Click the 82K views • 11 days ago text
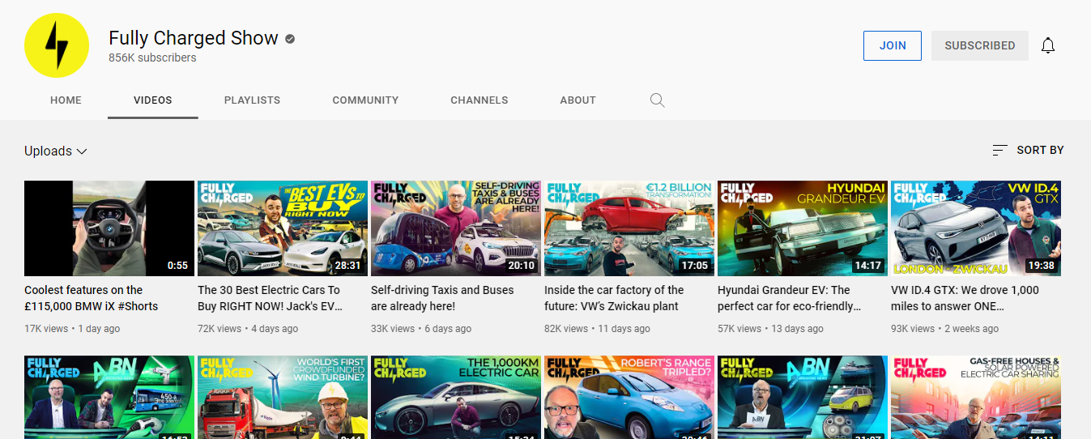The height and width of the screenshot is (439, 1091). [597, 329]
